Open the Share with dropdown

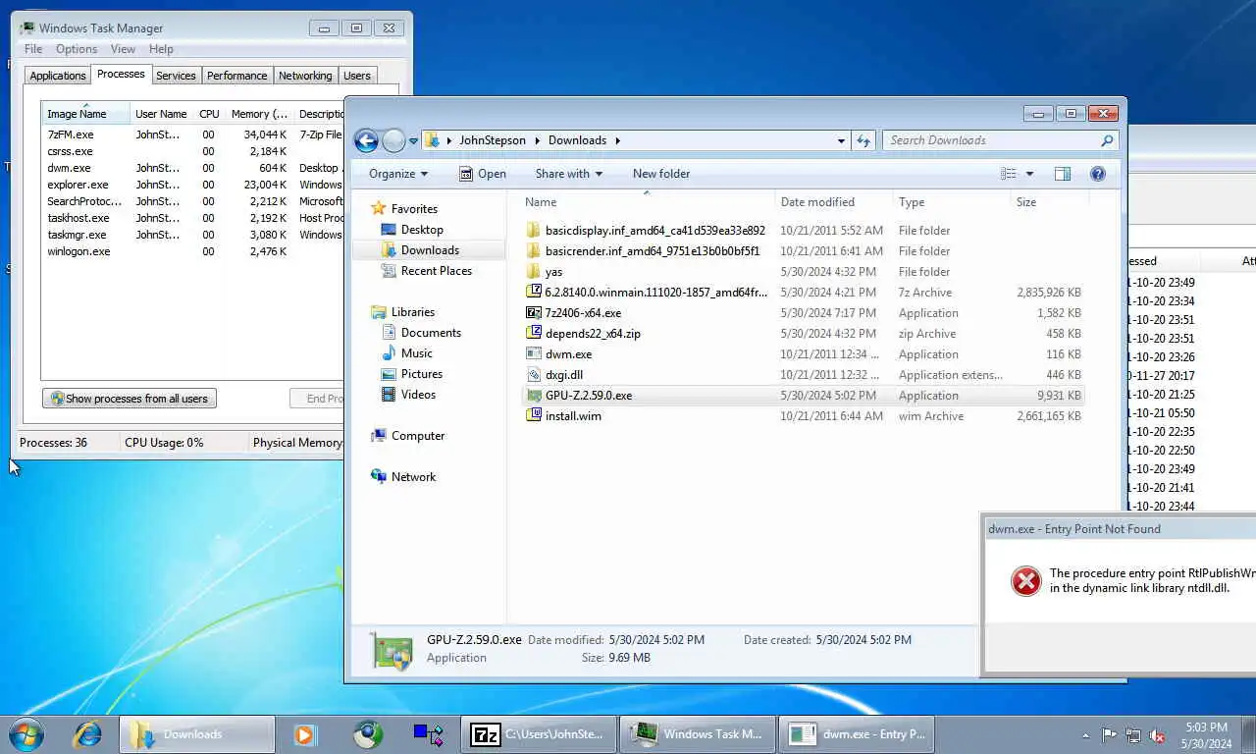569,174
